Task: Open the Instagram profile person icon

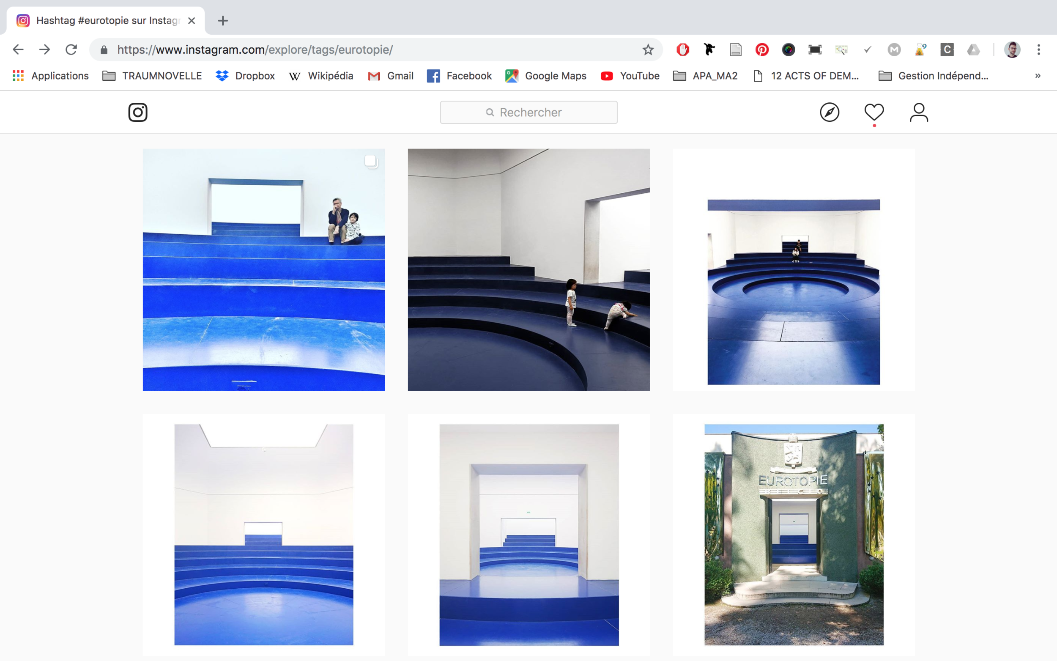Action: click(918, 112)
